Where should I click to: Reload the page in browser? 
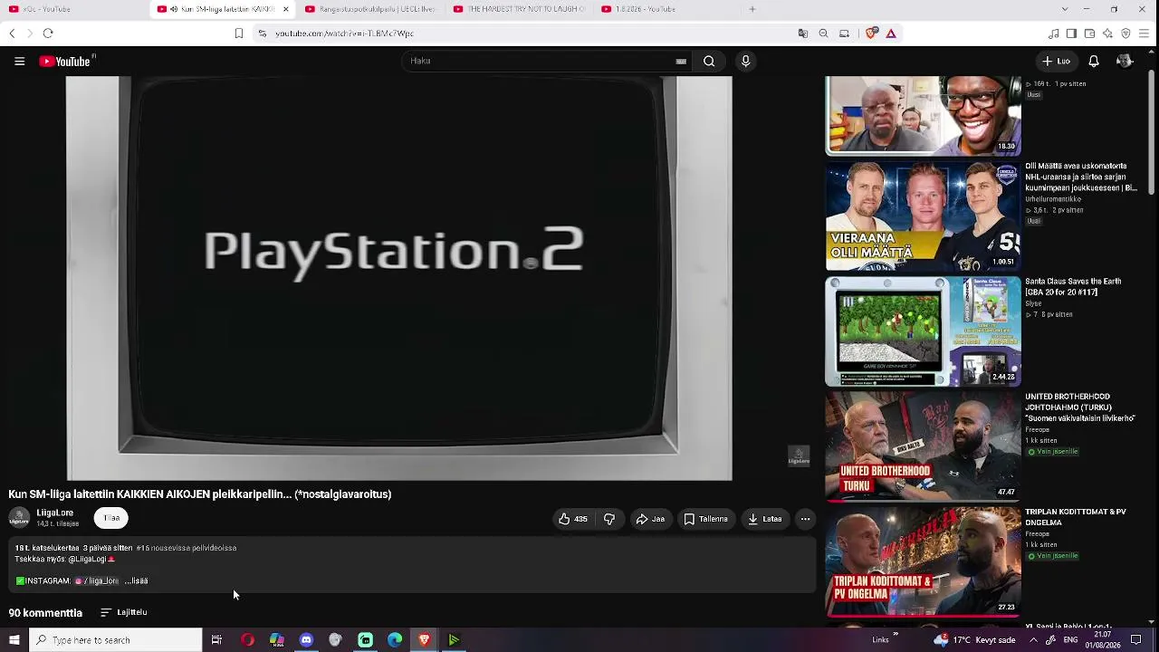(48, 34)
